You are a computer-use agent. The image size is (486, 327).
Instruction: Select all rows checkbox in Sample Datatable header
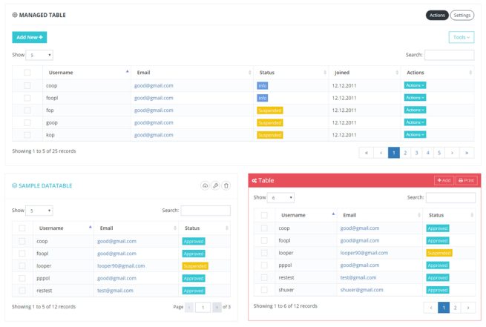(x=22, y=228)
